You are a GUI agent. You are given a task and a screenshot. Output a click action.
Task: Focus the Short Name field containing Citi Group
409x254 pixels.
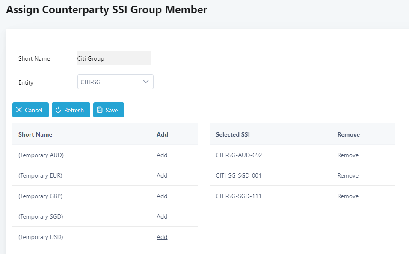click(x=114, y=58)
